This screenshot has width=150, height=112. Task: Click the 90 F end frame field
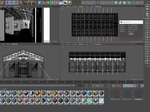(x=80, y=86)
